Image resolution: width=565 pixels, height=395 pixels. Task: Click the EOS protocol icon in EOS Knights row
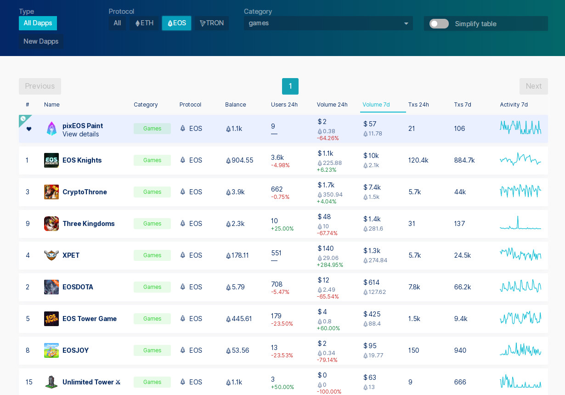click(x=183, y=160)
